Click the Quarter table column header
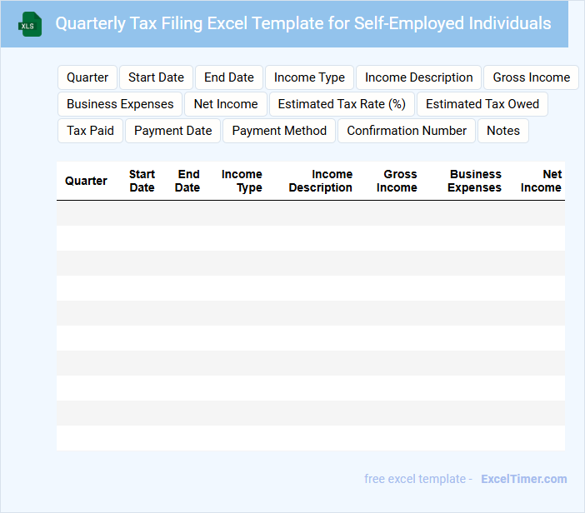Viewport: 585px width, 513px height. click(86, 181)
